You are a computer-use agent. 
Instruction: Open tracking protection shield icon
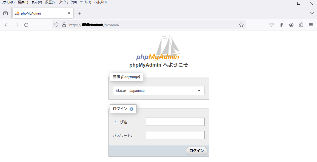[56, 25]
